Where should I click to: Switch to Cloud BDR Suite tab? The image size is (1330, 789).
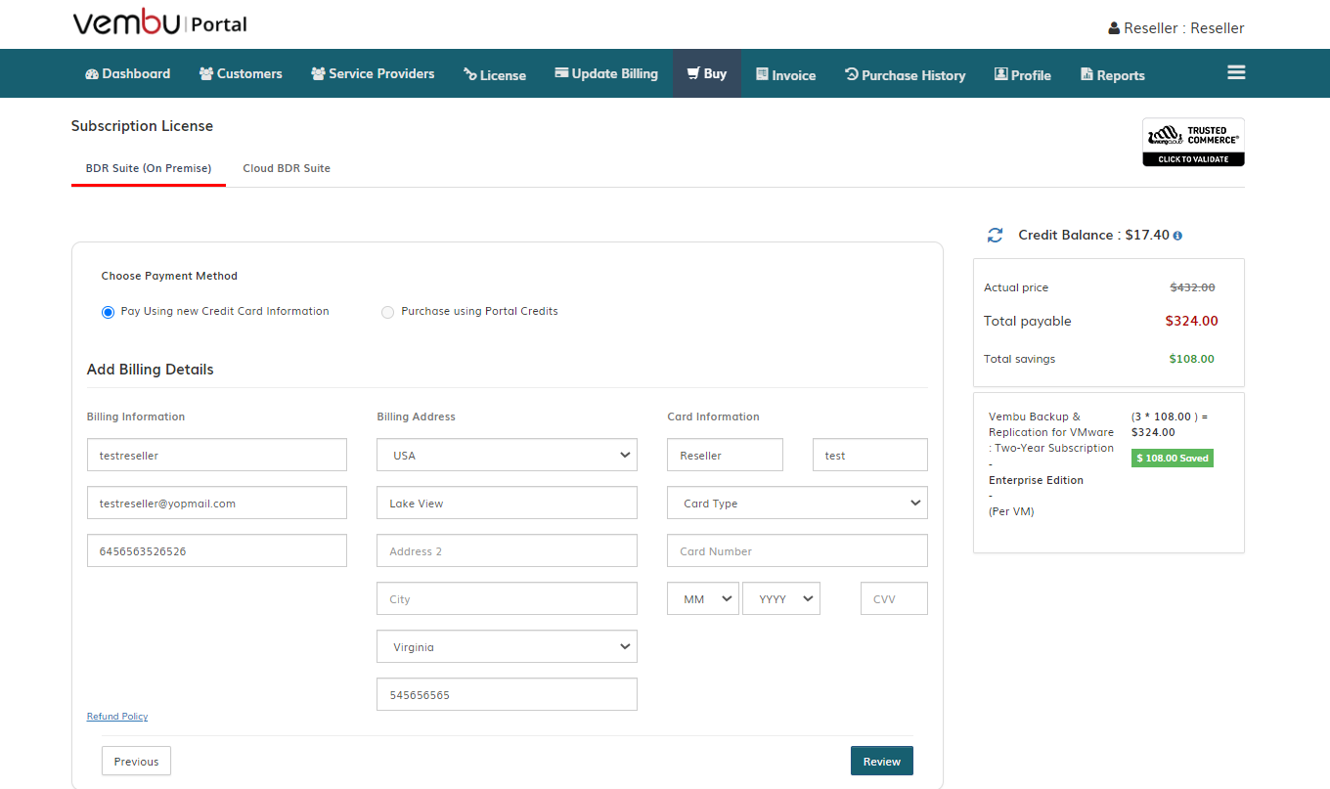[287, 168]
